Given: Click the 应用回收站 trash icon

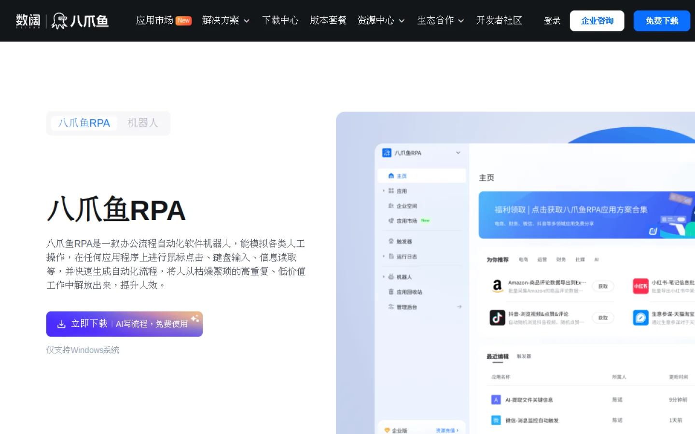Looking at the screenshot, I should (x=391, y=292).
